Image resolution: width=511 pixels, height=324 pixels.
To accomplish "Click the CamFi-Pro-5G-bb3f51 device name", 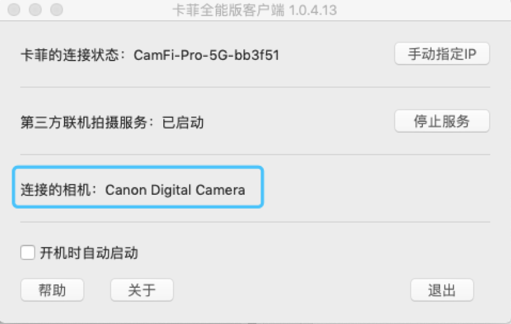I will (206, 56).
